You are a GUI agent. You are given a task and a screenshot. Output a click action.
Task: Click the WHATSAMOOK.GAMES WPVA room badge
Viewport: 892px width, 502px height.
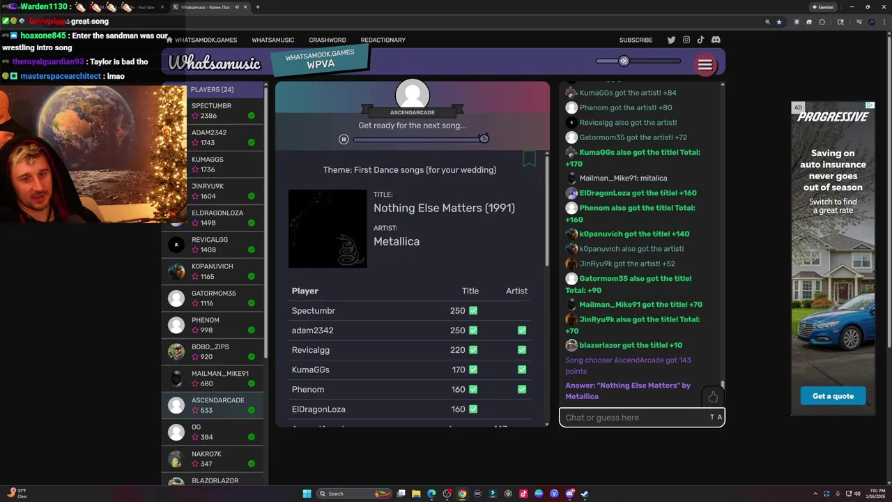(321, 59)
